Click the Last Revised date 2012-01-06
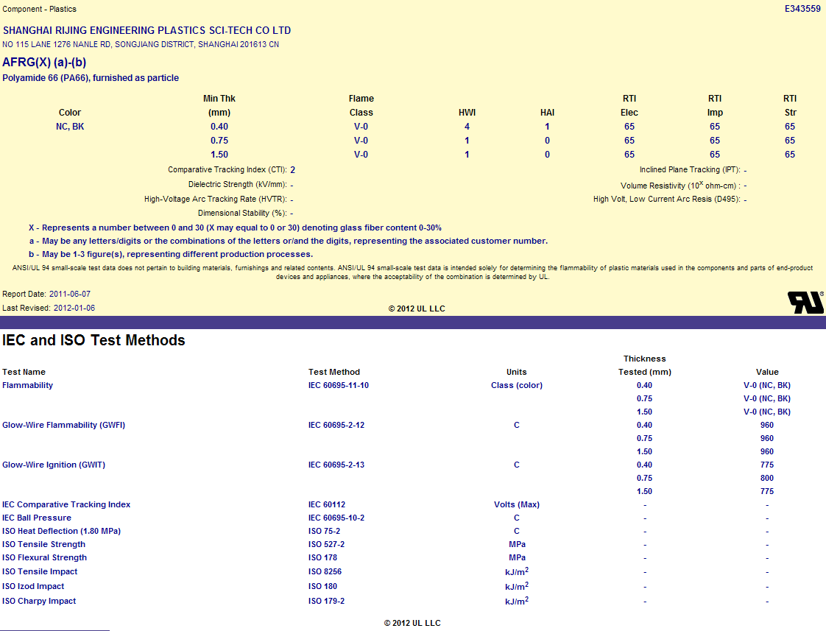This screenshot has width=826, height=631. (74, 308)
